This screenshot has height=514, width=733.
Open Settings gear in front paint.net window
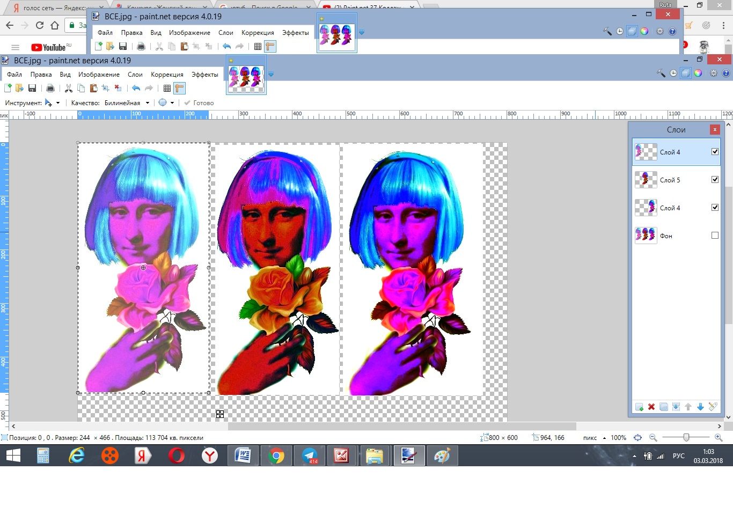[x=714, y=73]
